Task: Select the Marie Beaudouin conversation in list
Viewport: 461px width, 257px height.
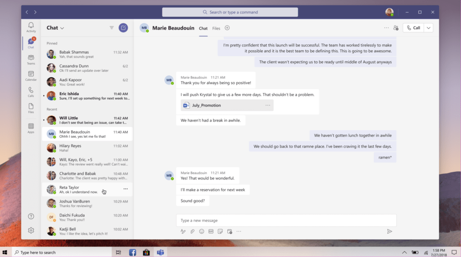Action: pos(87,134)
